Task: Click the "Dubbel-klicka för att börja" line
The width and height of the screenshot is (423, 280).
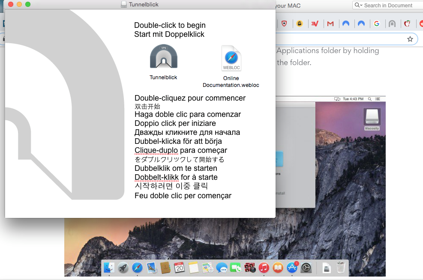Action: (x=178, y=141)
